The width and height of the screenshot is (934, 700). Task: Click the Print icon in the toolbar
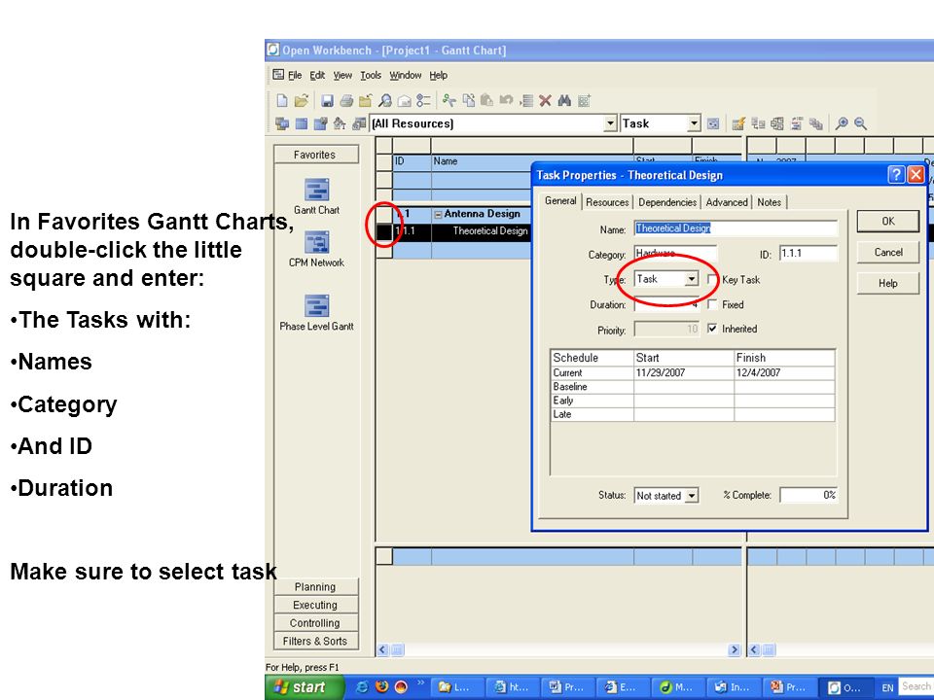click(x=346, y=100)
